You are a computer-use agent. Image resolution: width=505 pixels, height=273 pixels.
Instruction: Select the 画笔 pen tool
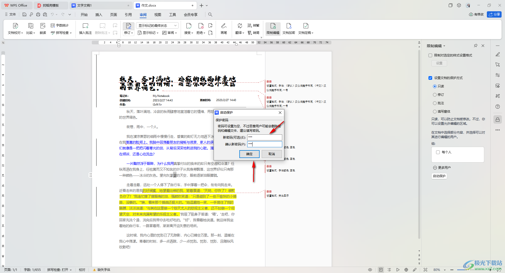(224, 26)
